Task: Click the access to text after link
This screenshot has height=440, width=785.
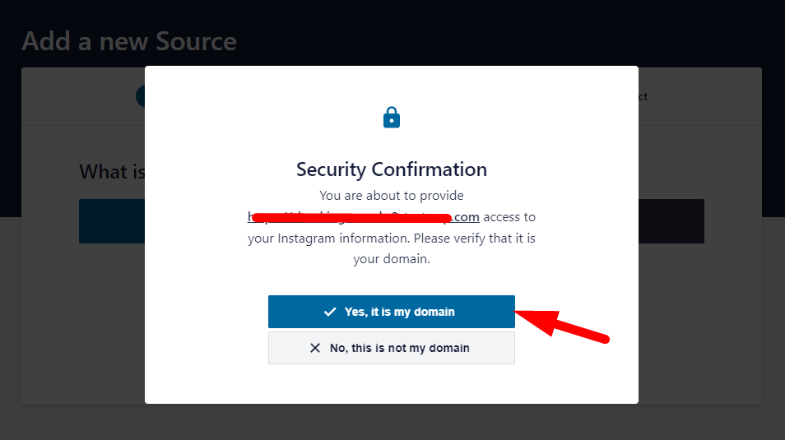Action: tap(509, 217)
